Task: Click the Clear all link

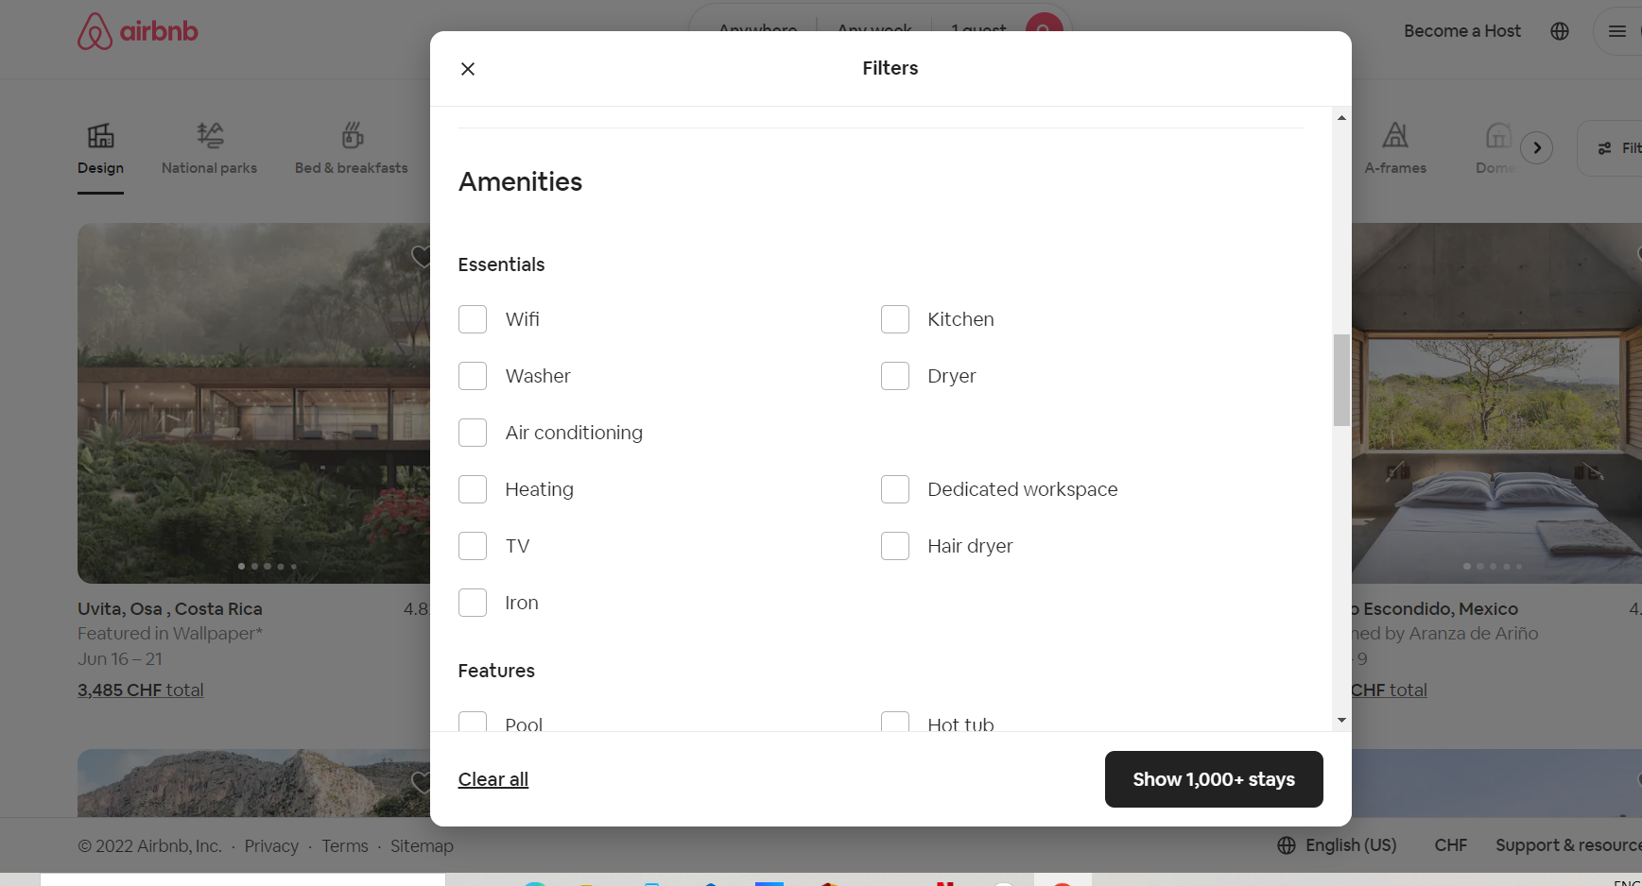Action: coord(493,779)
